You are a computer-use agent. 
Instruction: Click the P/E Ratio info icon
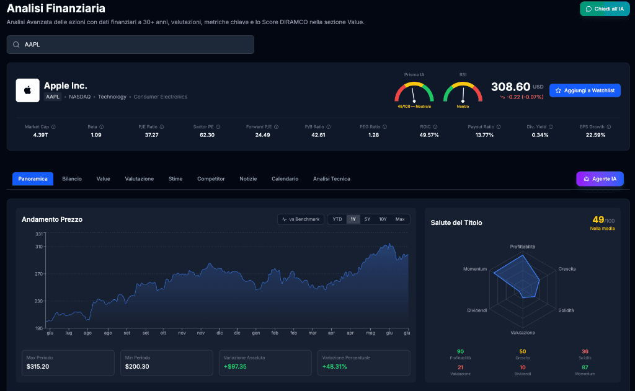[162, 127]
